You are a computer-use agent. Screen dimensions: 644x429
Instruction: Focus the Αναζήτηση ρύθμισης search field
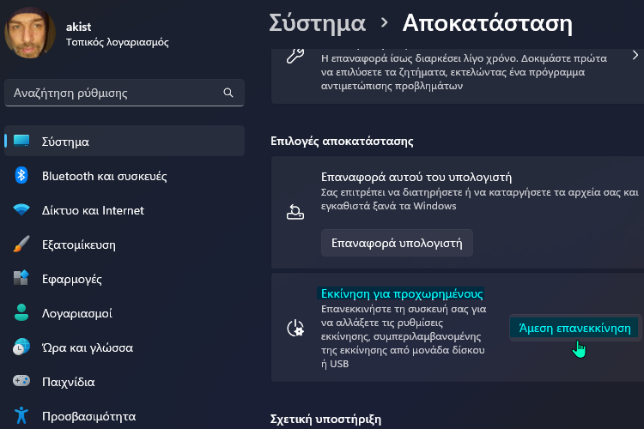point(125,93)
